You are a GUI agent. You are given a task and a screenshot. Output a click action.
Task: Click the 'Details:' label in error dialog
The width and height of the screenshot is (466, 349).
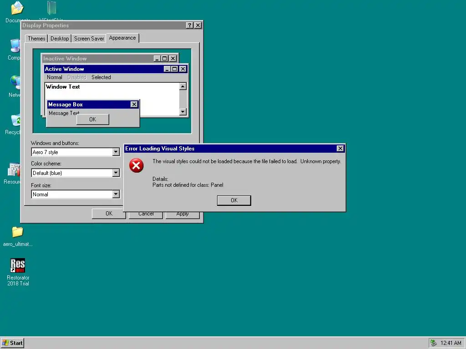(160, 179)
